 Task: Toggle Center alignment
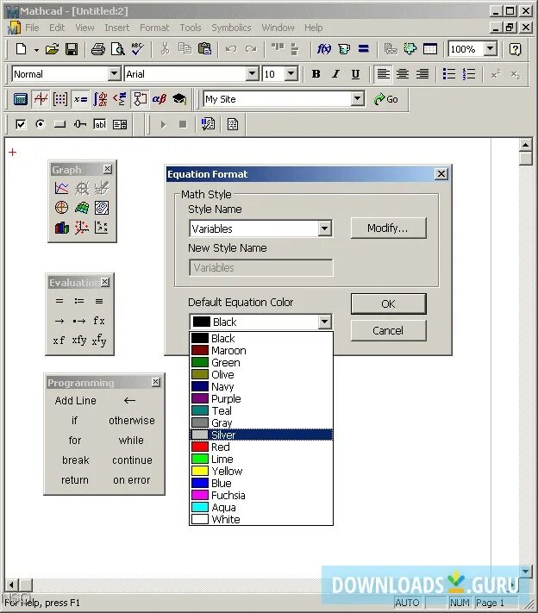coord(403,74)
